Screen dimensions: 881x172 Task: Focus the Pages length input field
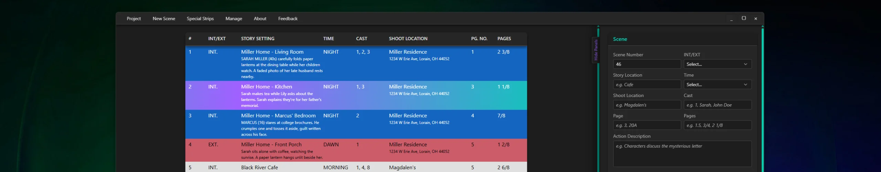[717, 125]
